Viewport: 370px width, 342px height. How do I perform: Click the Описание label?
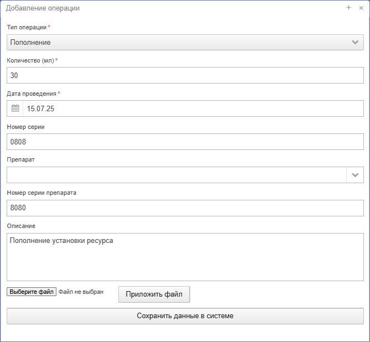click(x=21, y=226)
